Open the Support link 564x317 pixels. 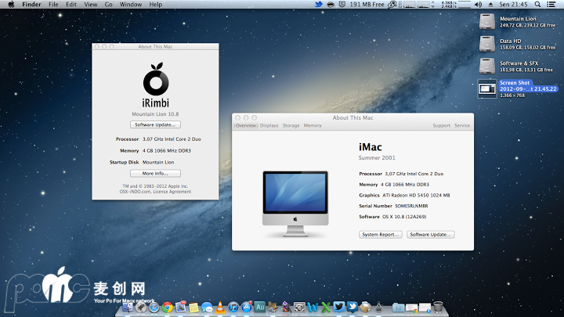click(x=441, y=125)
